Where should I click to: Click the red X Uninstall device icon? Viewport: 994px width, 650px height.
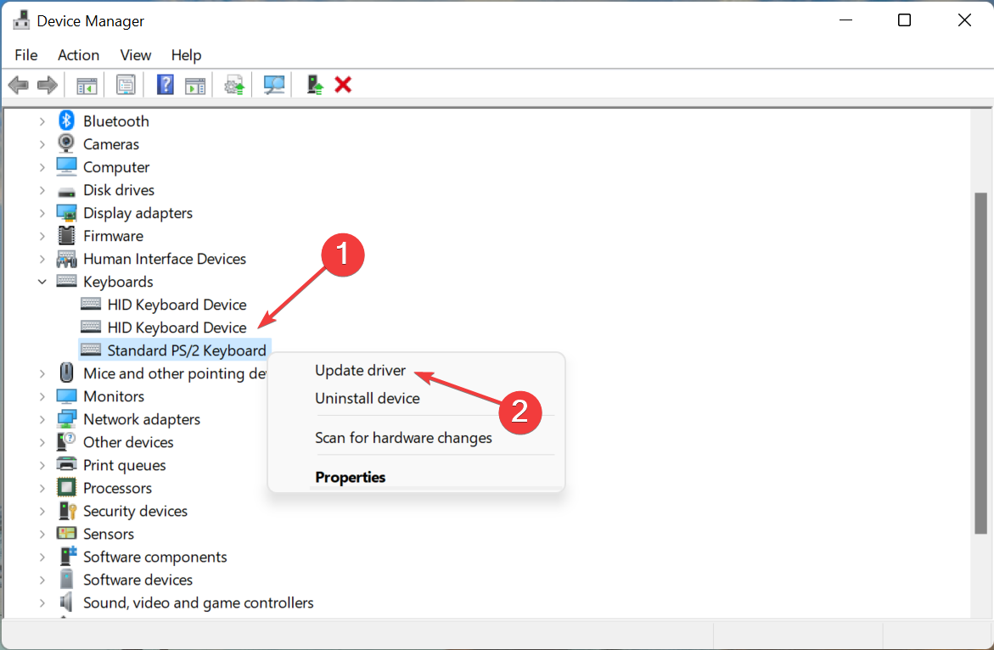coord(343,85)
